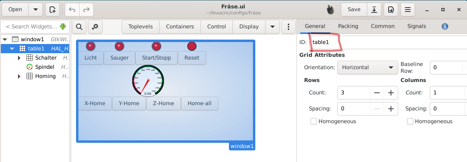
Task: Enable Homogeneous checkbox under Columns
Action: 410,121
